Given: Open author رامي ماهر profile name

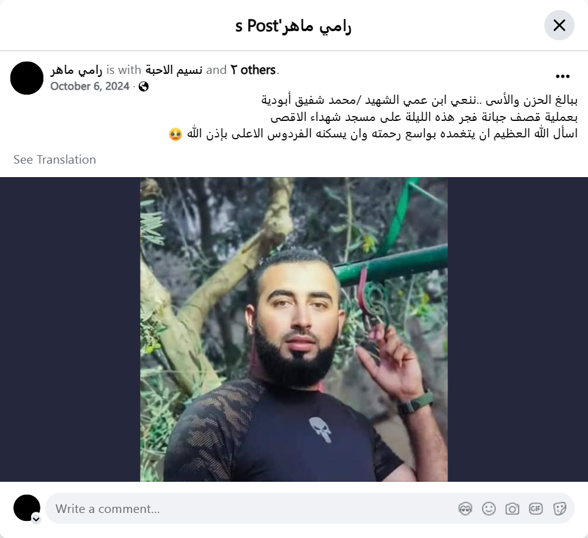Looking at the screenshot, I should coord(76,70).
